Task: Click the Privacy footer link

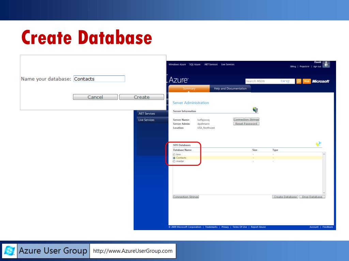Action: click(x=225, y=227)
